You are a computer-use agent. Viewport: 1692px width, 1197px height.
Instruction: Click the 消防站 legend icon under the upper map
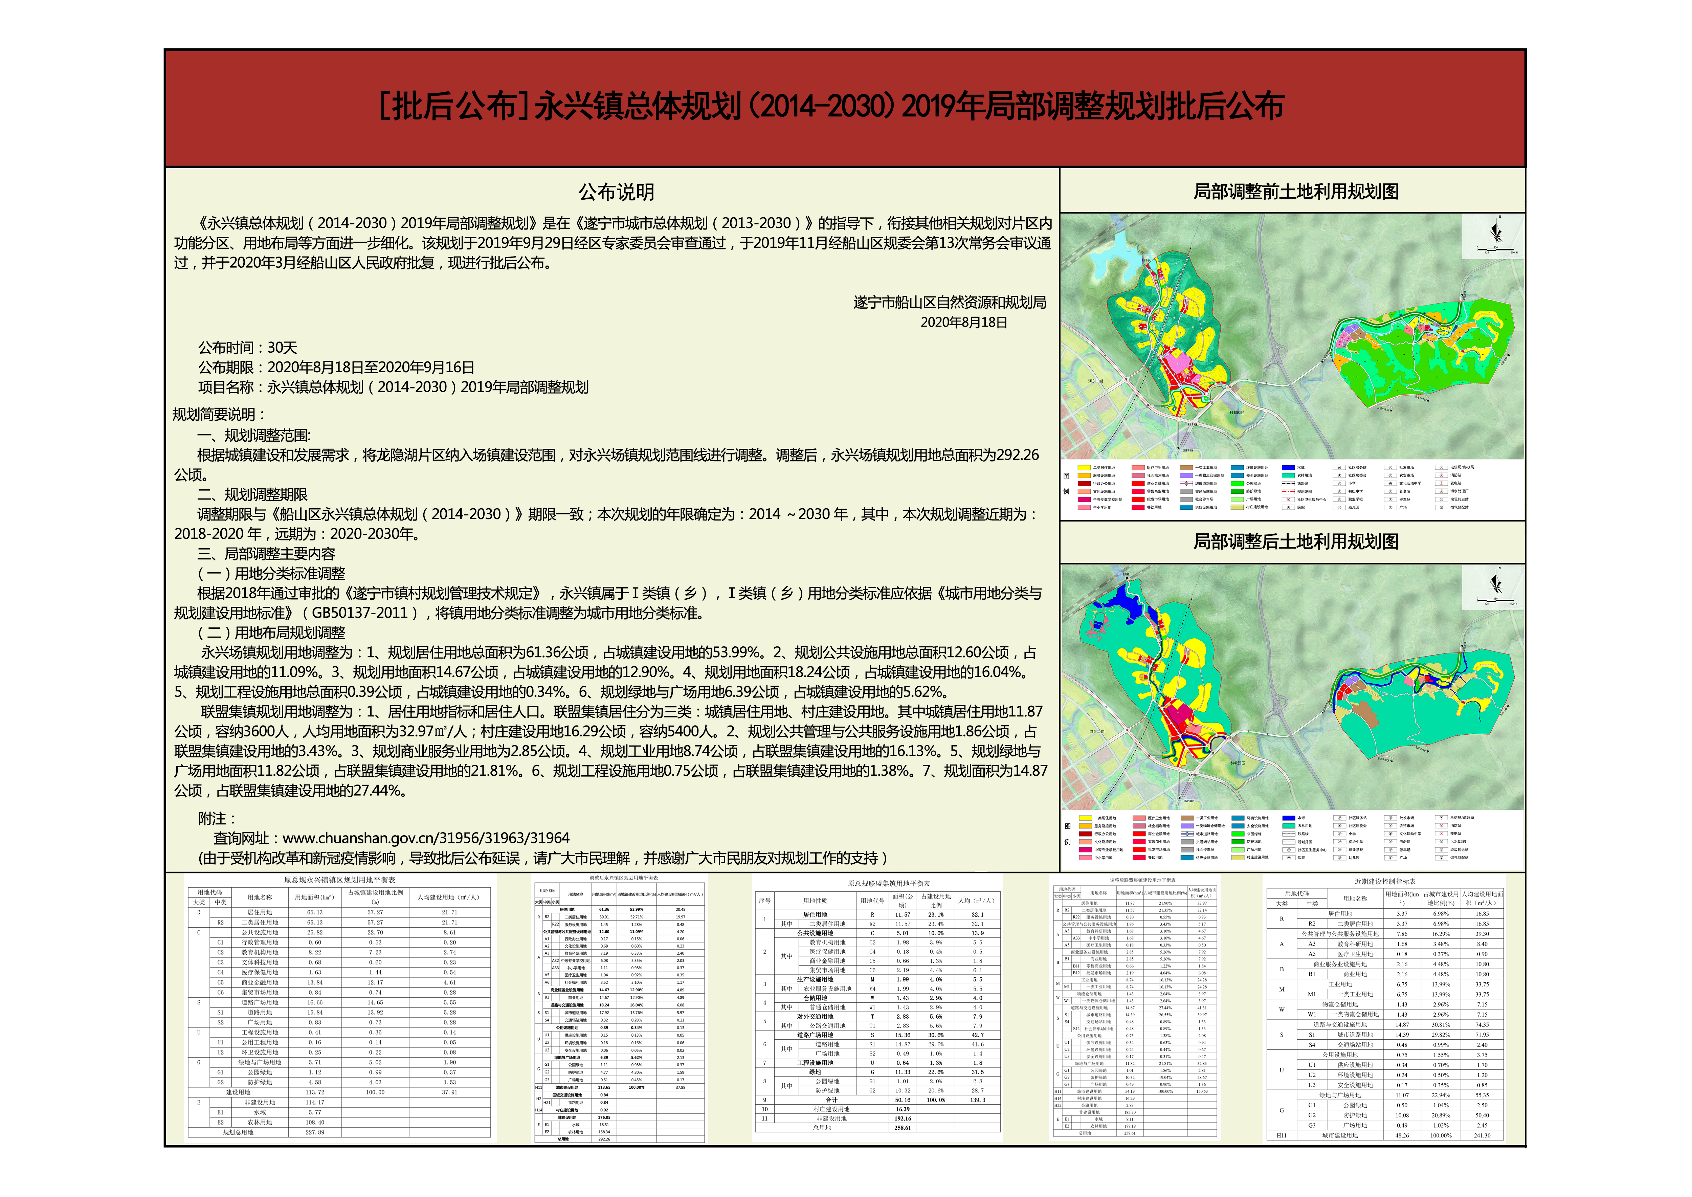[1442, 475]
